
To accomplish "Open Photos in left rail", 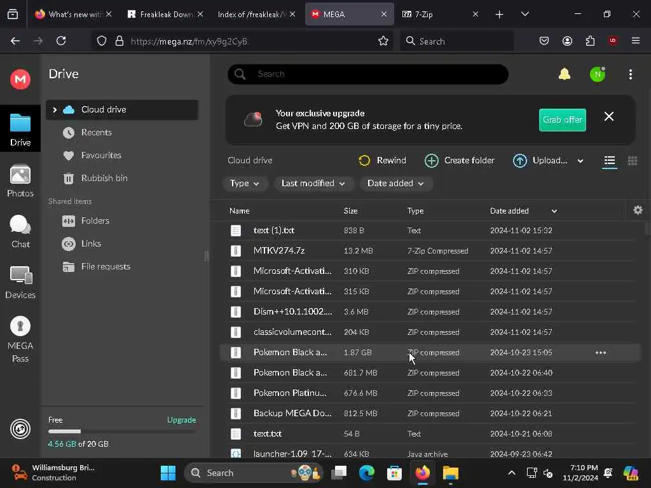I will click(x=20, y=181).
